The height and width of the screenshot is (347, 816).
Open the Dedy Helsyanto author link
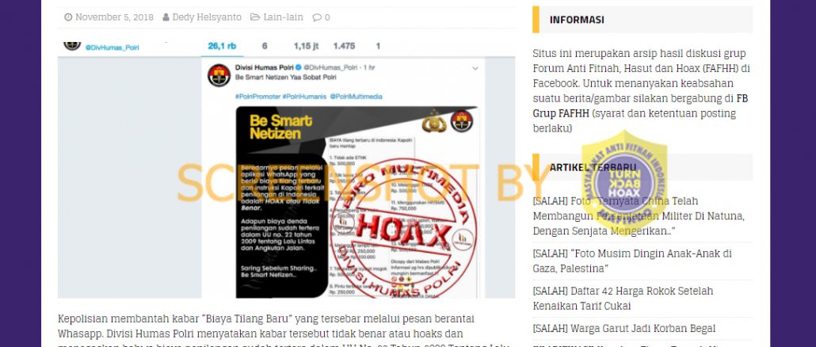coord(207,17)
